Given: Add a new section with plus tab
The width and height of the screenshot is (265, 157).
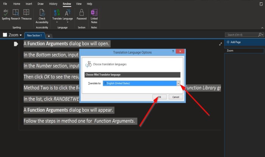Looking at the screenshot, I should 49,36.
